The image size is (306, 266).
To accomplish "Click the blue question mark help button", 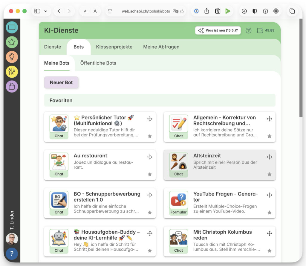I will coord(12,253).
